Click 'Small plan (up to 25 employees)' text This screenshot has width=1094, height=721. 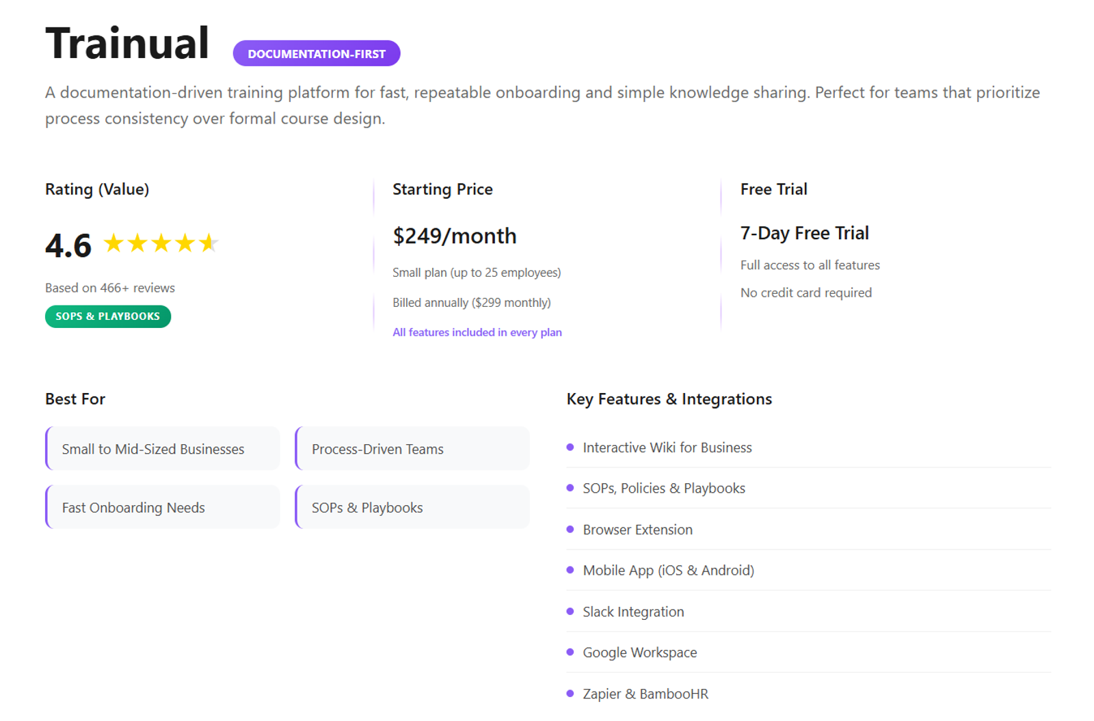[477, 273]
